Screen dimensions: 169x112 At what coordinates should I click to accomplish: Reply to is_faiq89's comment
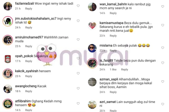coord(124,69)
